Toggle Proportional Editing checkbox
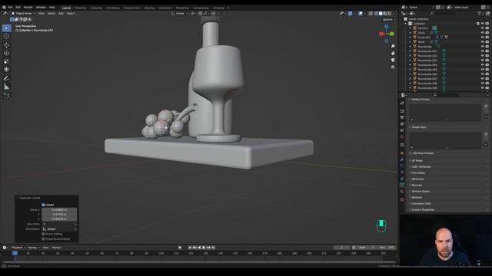Screen dimensions: 492x276 point(43,239)
